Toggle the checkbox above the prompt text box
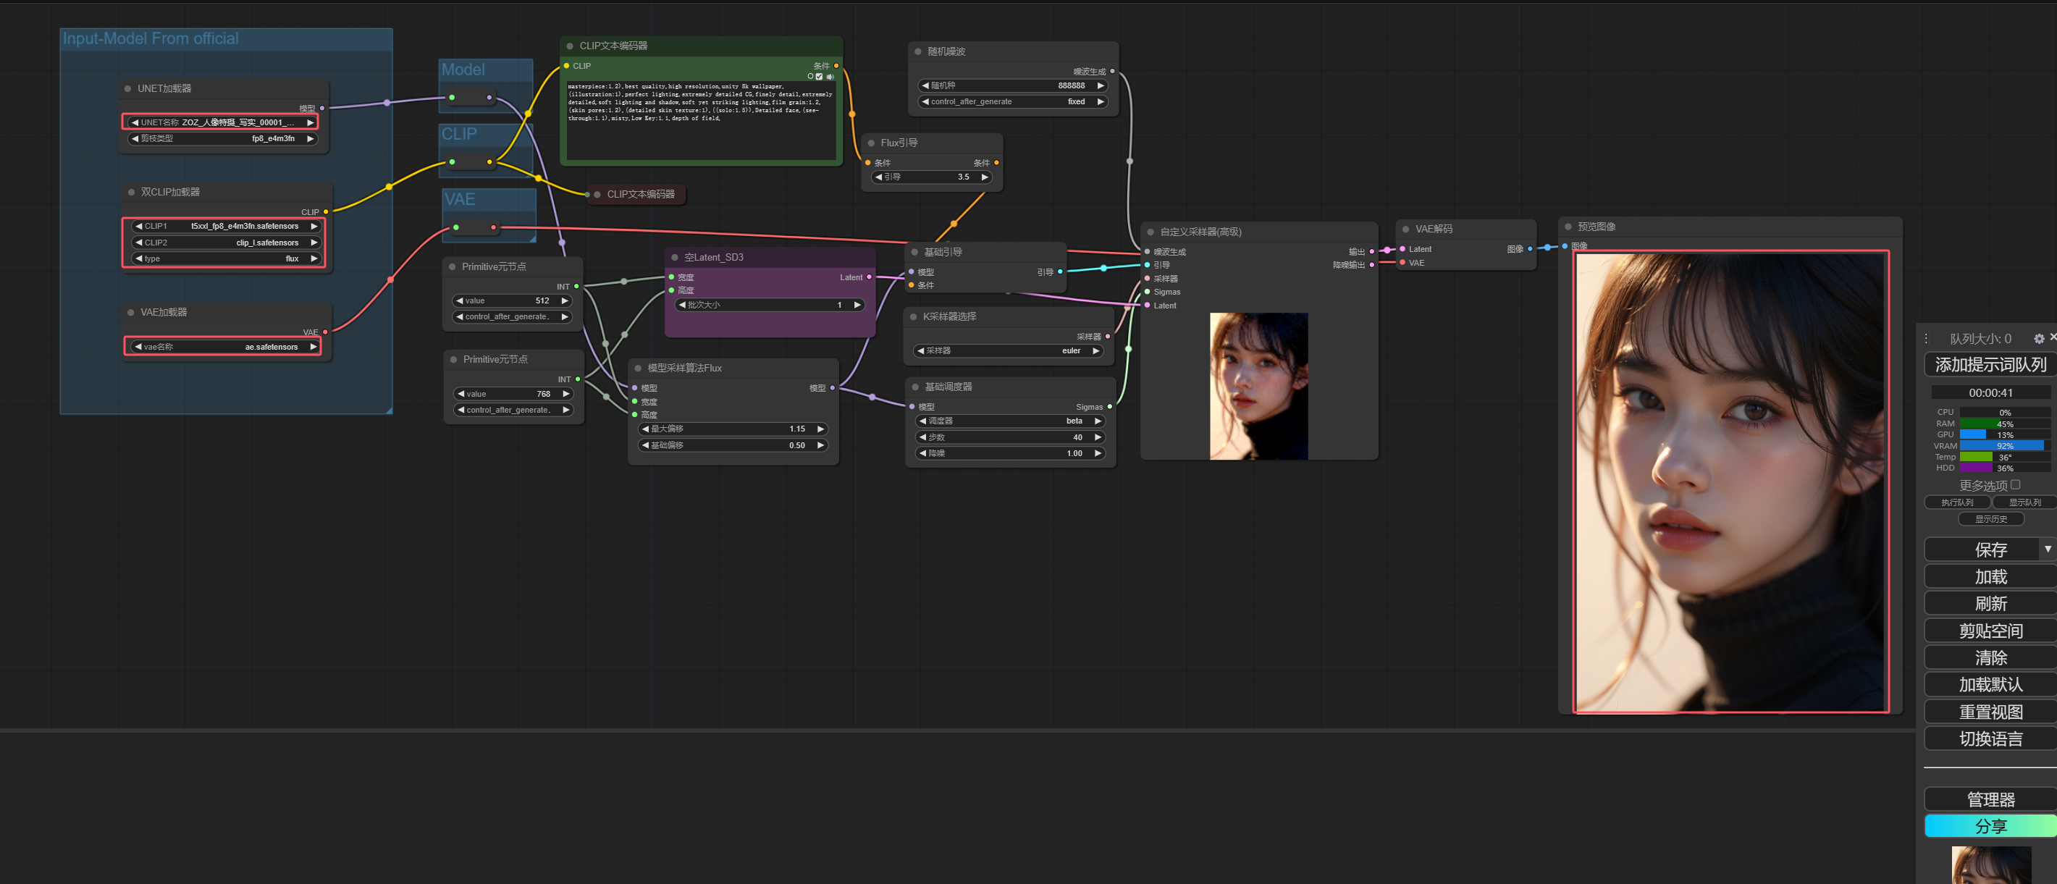Screen dimensions: 2057x884 (820, 77)
